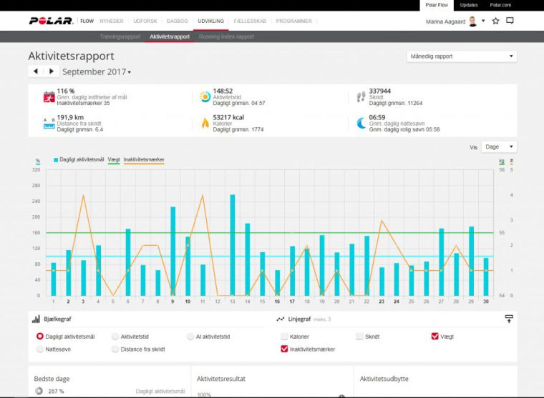
Task: Click the 53217 kcal value
Action: tap(228, 117)
